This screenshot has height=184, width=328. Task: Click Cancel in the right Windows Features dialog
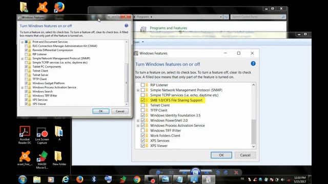point(245,155)
